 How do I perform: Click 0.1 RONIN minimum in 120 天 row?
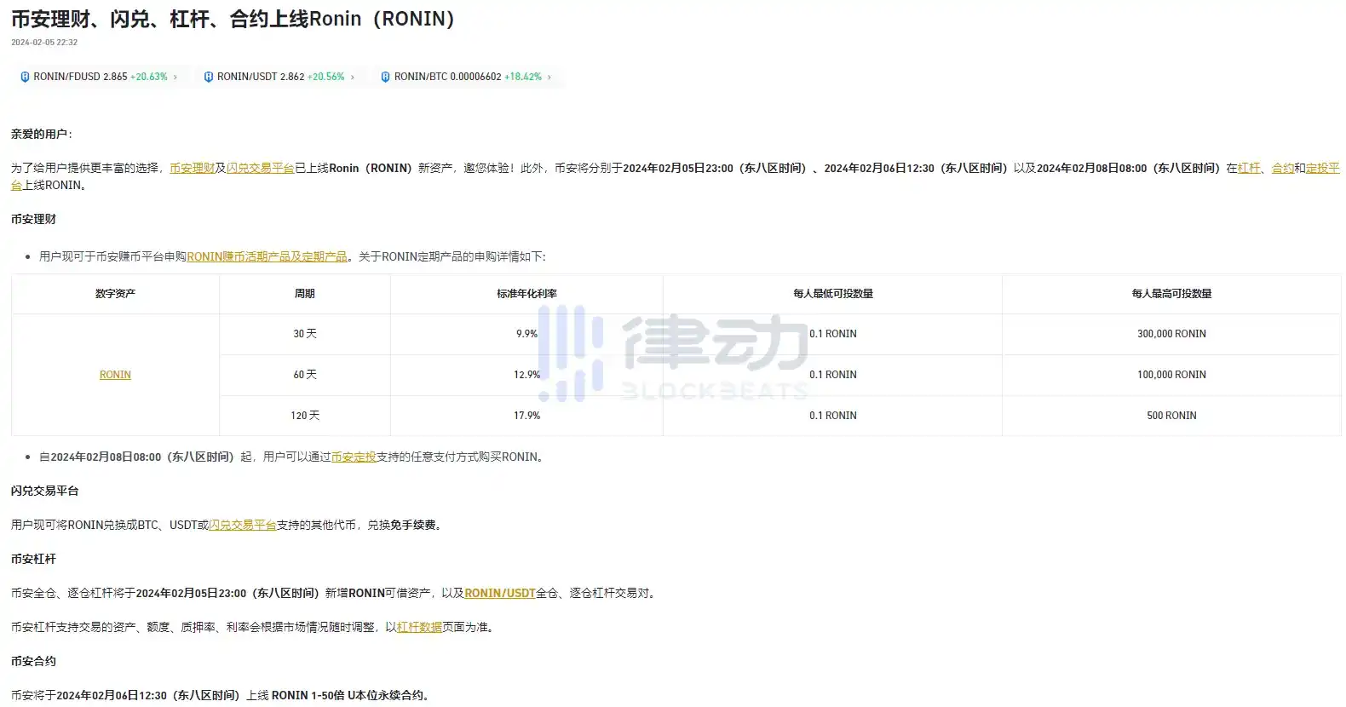[x=833, y=416]
